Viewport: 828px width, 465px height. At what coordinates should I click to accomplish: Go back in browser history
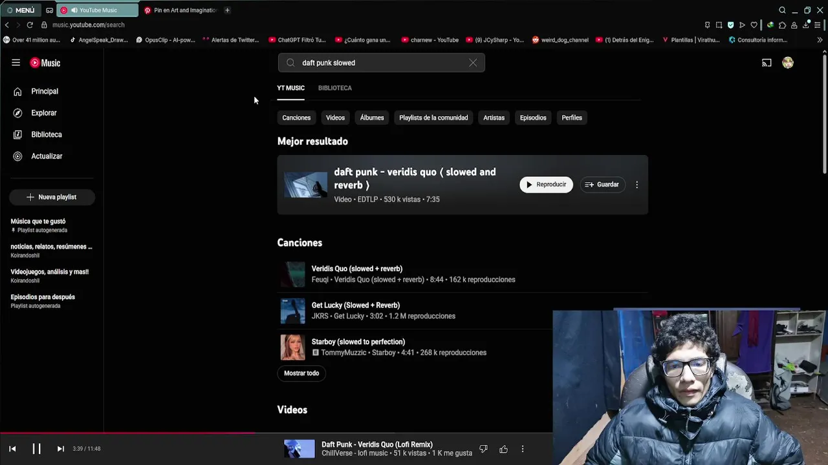6,25
